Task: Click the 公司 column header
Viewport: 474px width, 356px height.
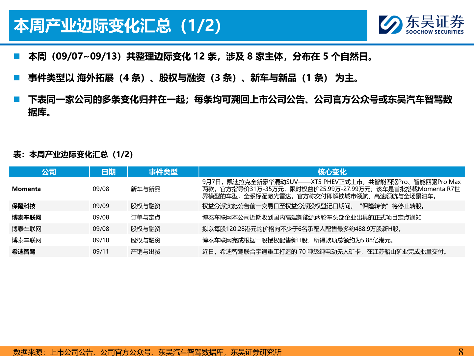Action: [49, 172]
